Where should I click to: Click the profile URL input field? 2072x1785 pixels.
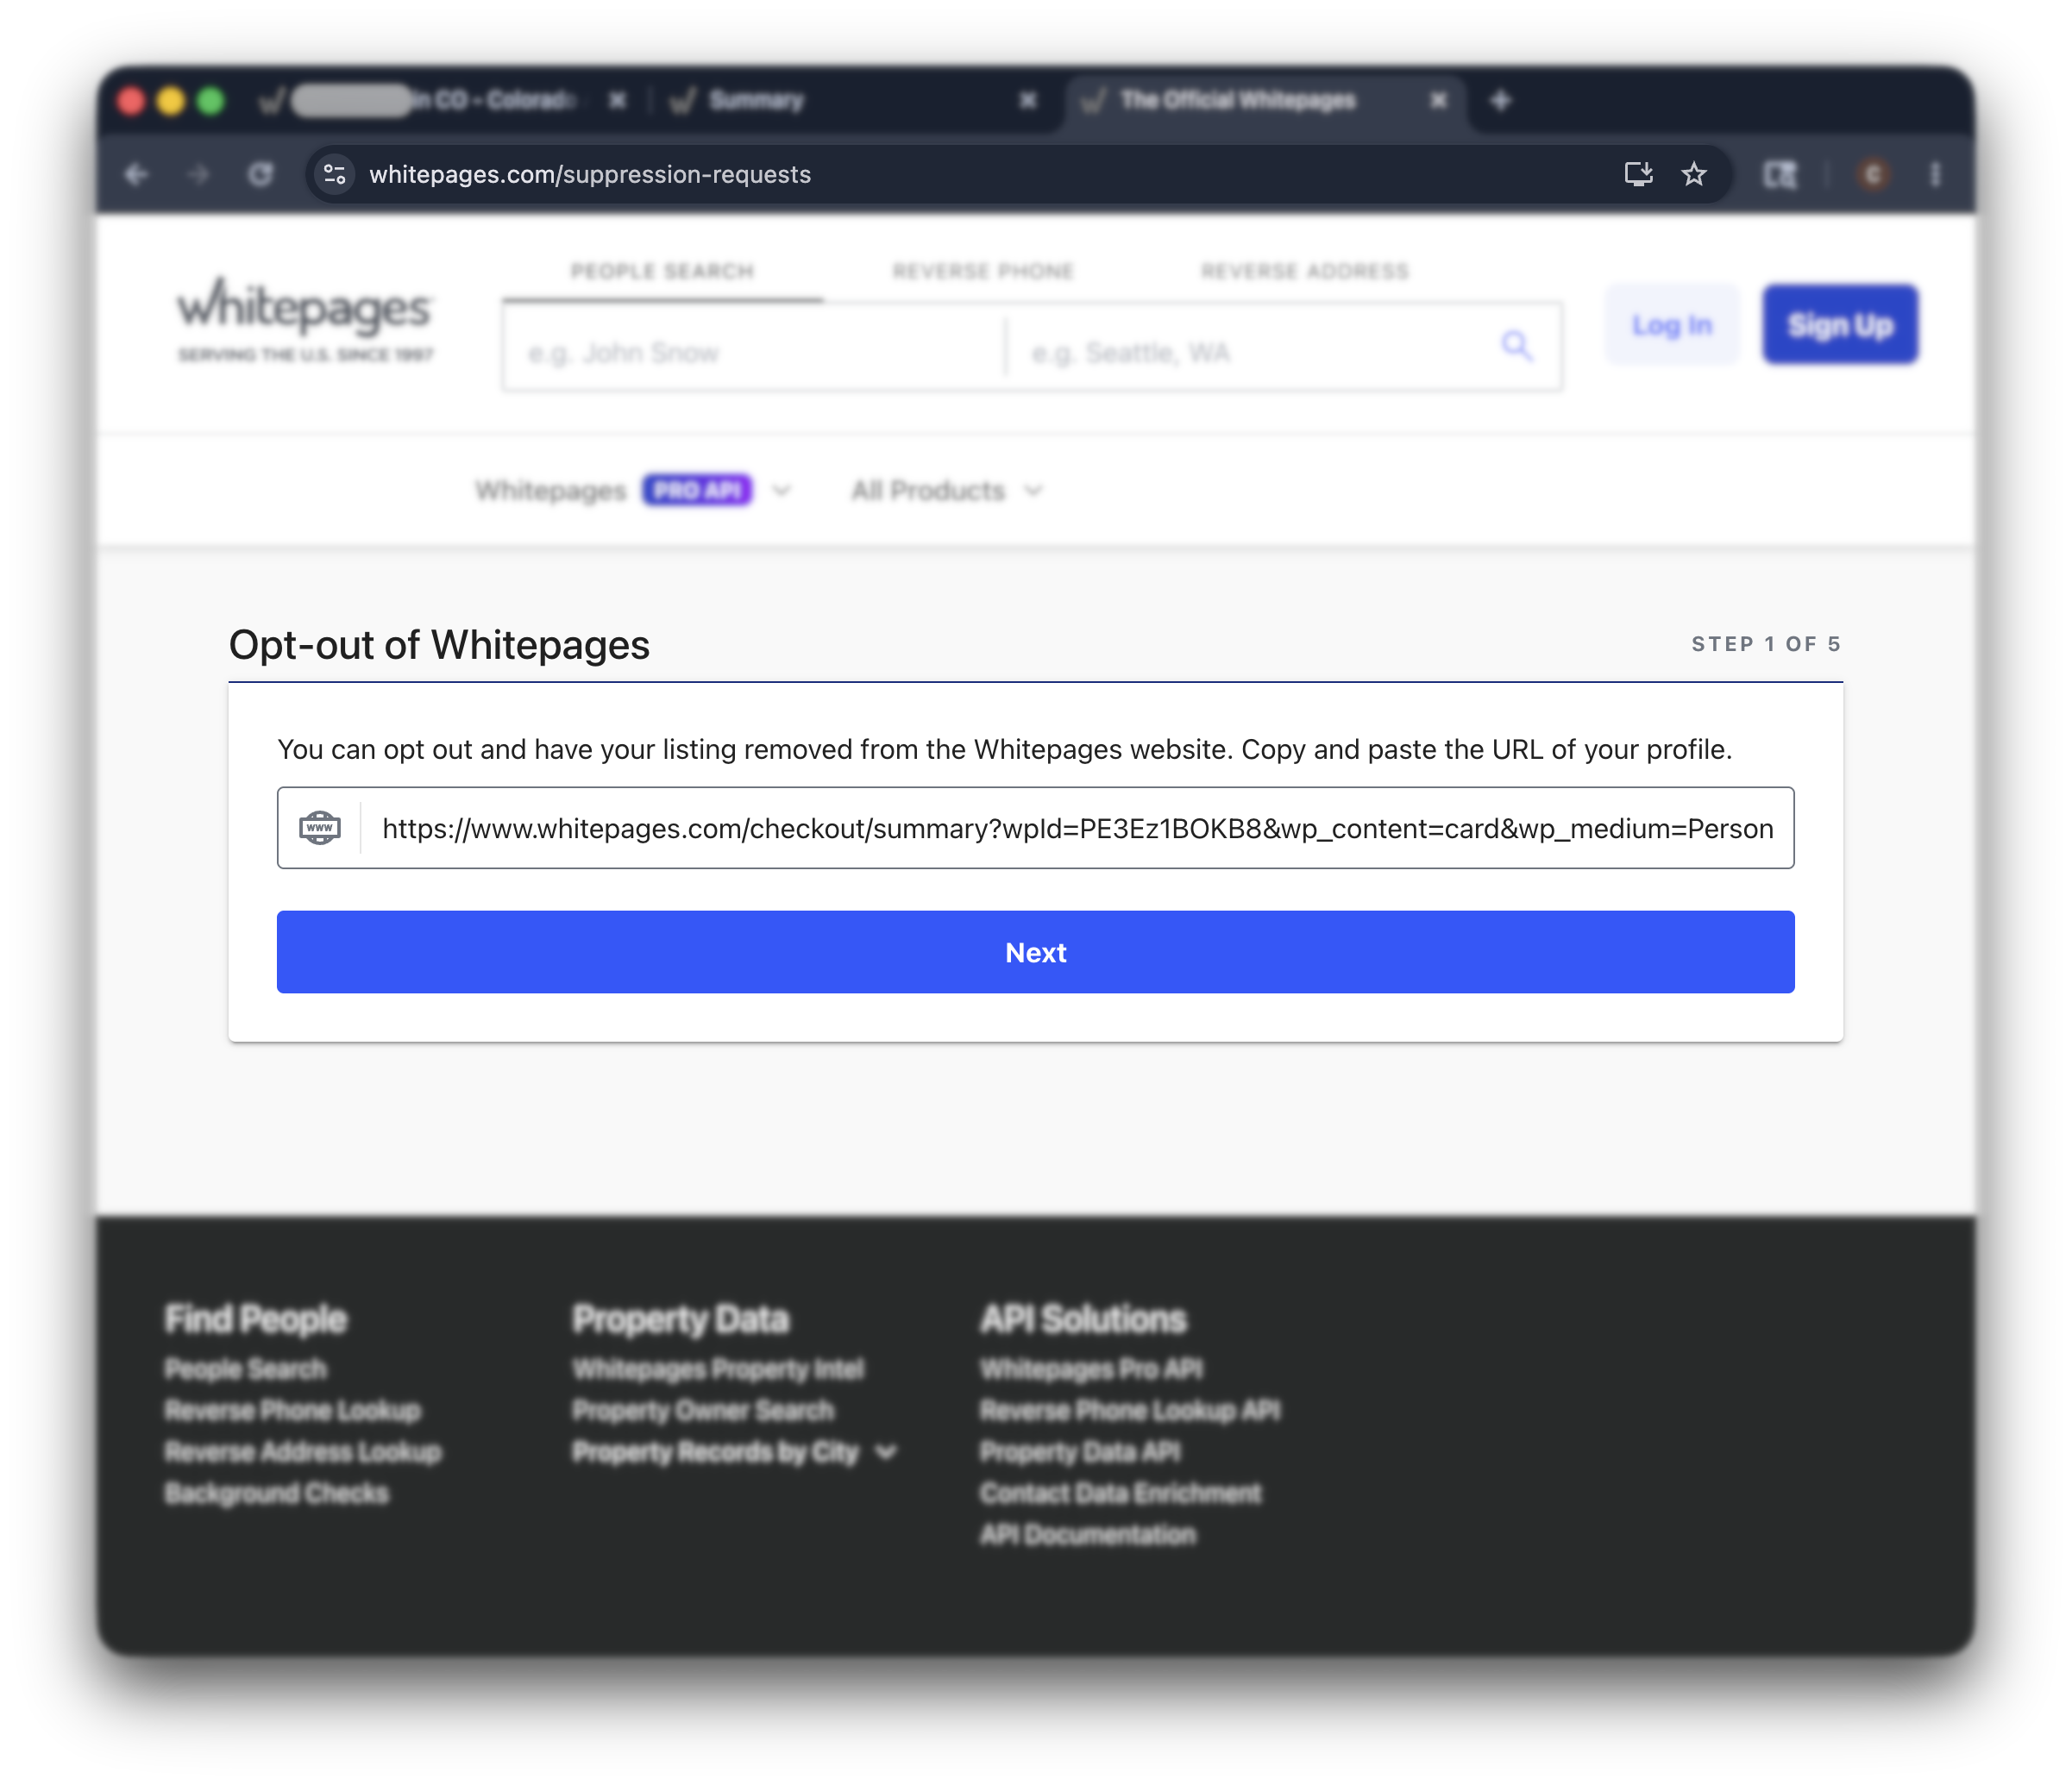click(1036, 828)
